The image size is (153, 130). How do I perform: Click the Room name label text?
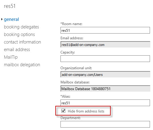pyautogui.click(x=71, y=24)
